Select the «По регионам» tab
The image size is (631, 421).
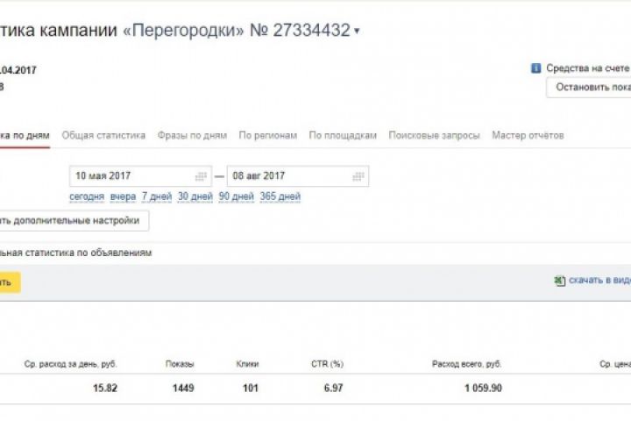point(268,135)
